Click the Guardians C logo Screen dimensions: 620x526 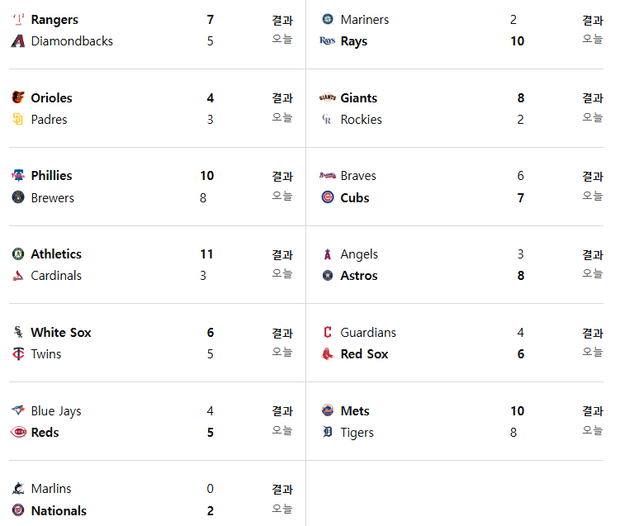coord(328,332)
